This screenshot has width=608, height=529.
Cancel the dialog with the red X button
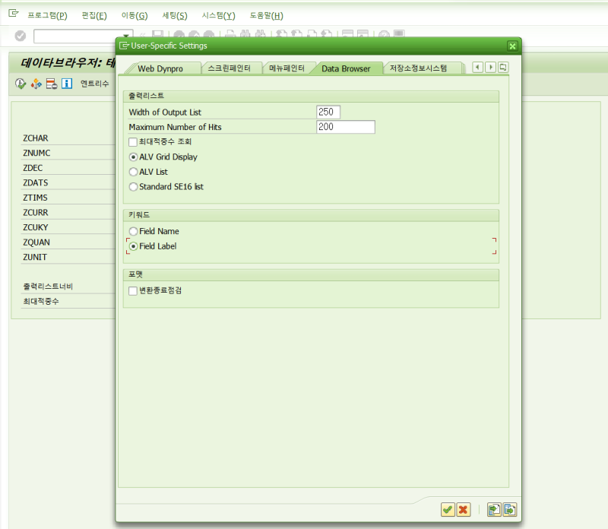point(463,509)
